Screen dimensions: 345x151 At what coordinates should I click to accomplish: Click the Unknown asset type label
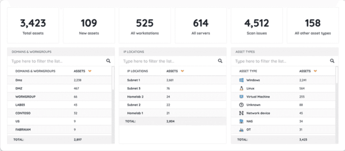click(x=253, y=105)
